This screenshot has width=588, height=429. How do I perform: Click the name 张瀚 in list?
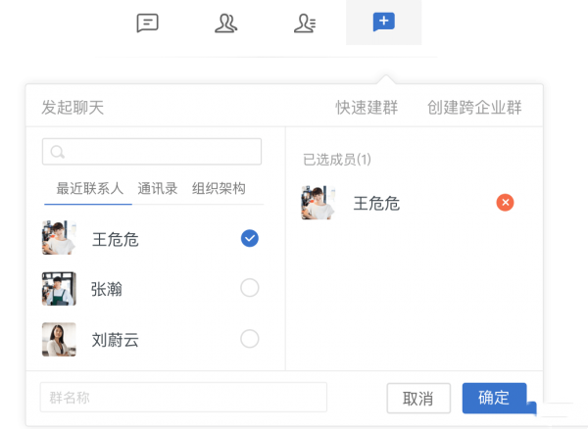[107, 289]
